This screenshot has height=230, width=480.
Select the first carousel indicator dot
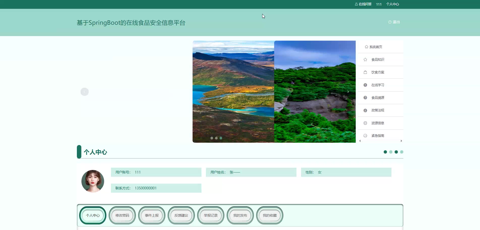click(212, 138)
